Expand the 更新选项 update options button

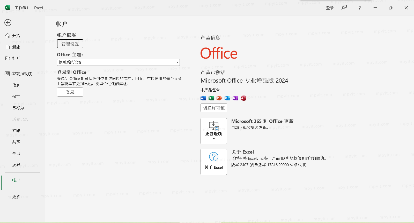click(x=214, y=131)
